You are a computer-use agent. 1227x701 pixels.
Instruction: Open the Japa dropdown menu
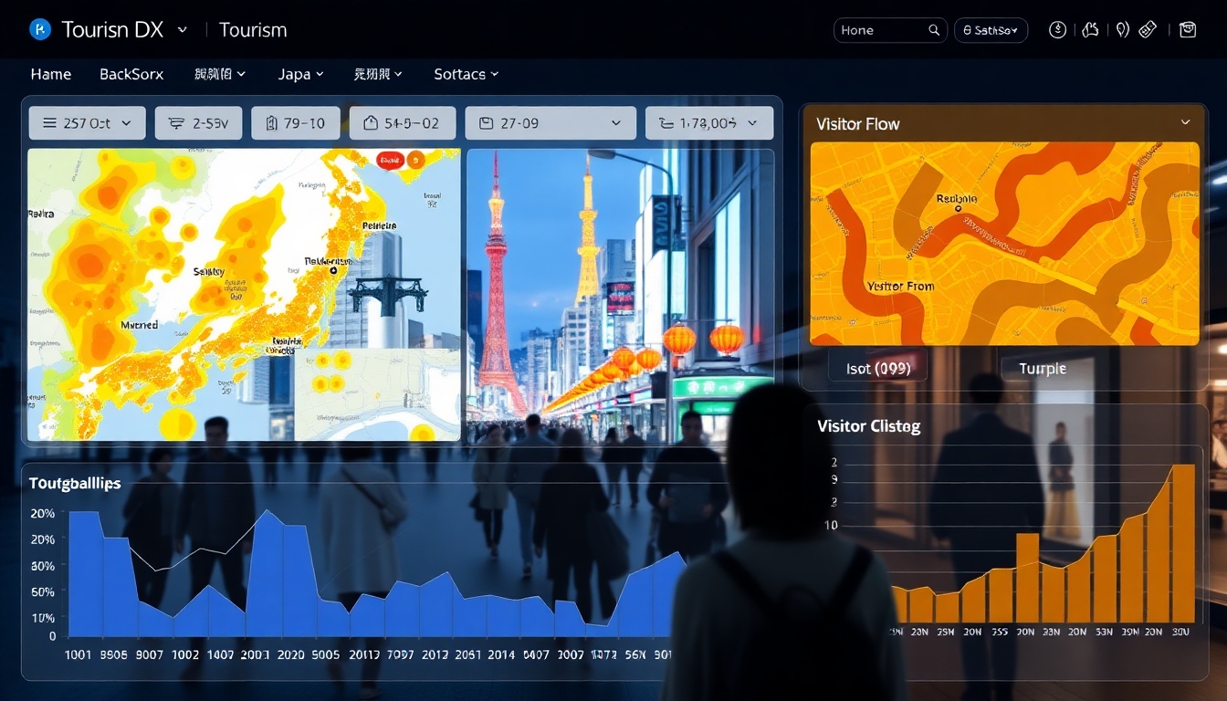(300, 74)
